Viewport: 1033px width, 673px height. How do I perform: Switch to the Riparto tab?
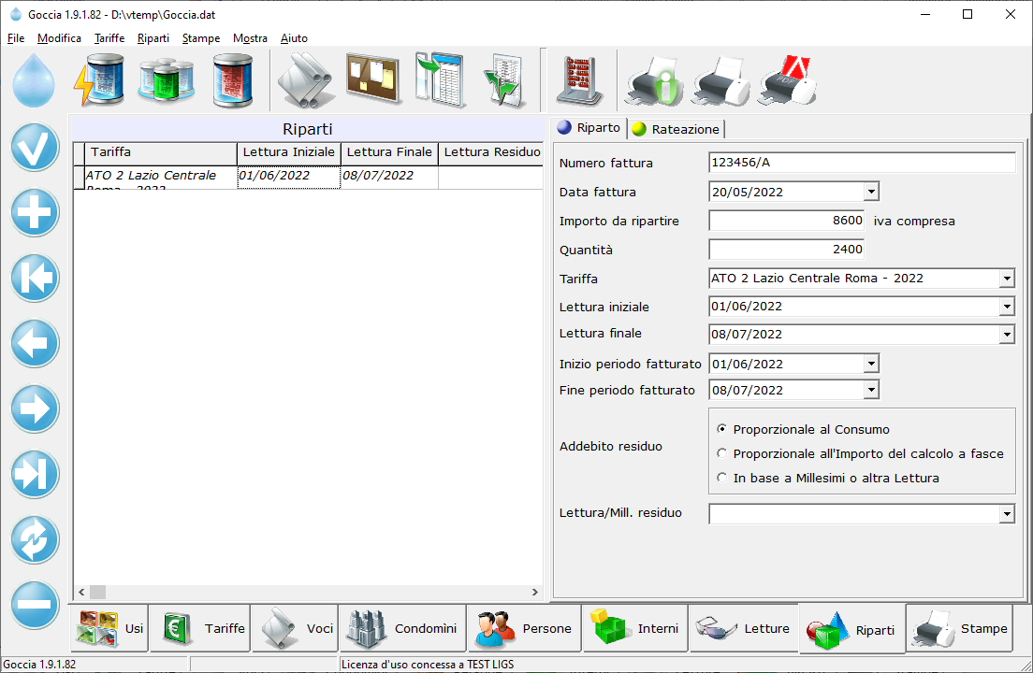(589, 128)
